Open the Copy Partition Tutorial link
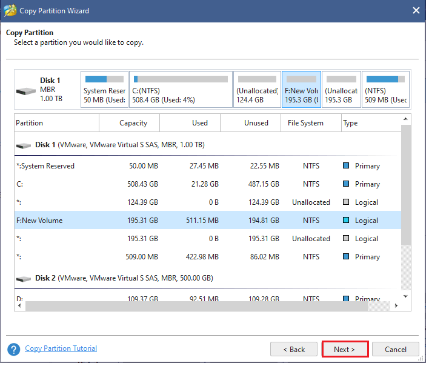The width and height of the screenshot is (429, 366). point(61,348)
